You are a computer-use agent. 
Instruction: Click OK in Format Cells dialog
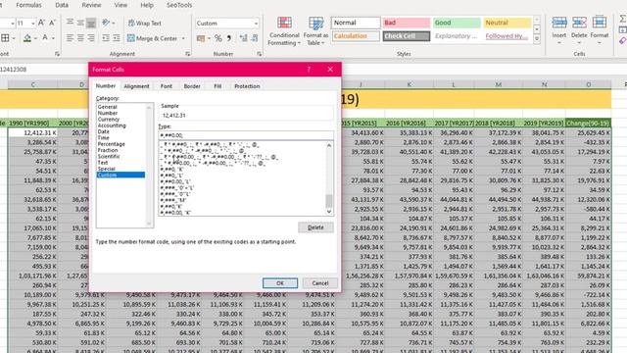280,283
